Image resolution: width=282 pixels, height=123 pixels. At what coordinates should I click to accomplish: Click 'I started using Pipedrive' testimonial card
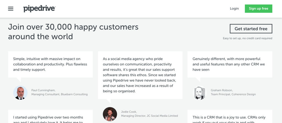pyautogui.click(x=50, y=116)
